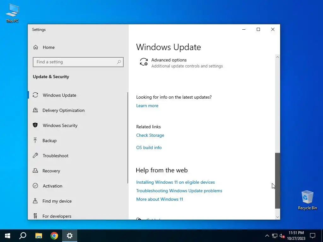The image size is (323, 242).
Task: Close the Settings window
Action: coord(273,29)
